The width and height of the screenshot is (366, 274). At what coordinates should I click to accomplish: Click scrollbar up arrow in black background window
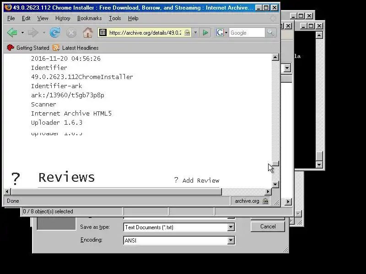click(319, 35)
